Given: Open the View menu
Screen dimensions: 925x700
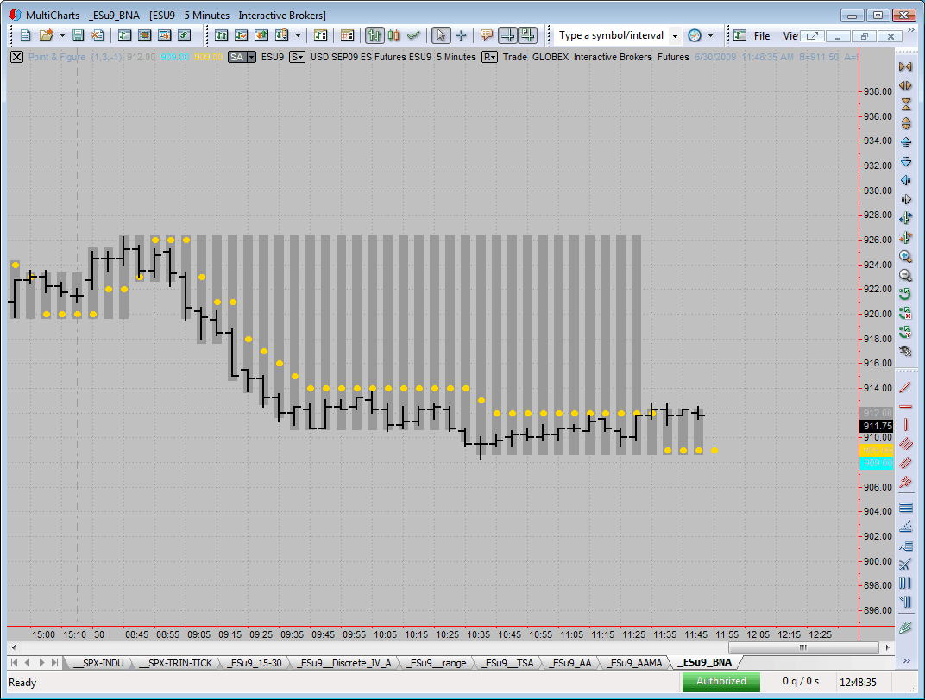Looking at the screenshot, I should click(790, 36).
